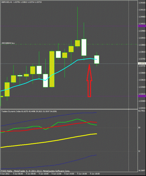
Task: Click the 1.53615 price axis label
Action: (142, 80)
